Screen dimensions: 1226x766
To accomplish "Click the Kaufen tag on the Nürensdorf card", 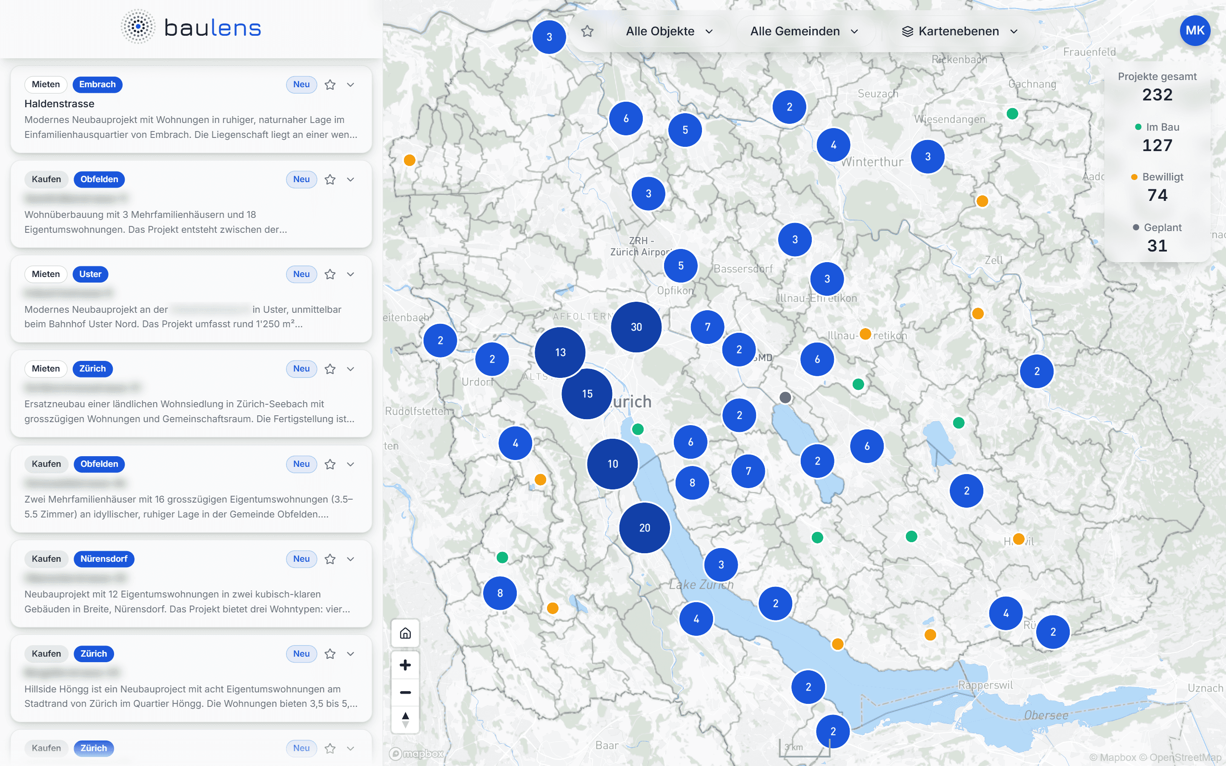I will pos(46,559).
